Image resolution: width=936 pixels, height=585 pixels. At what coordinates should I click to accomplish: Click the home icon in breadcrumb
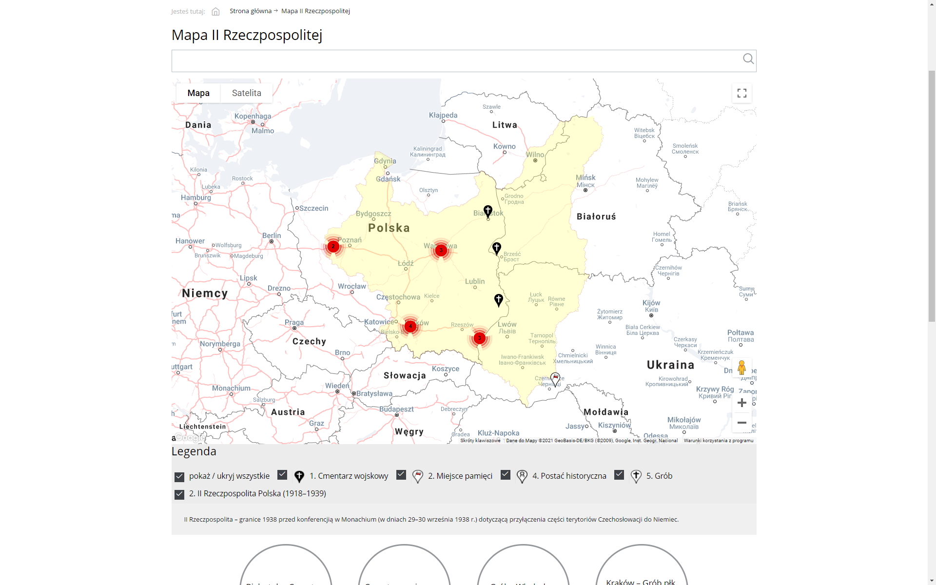215,11
